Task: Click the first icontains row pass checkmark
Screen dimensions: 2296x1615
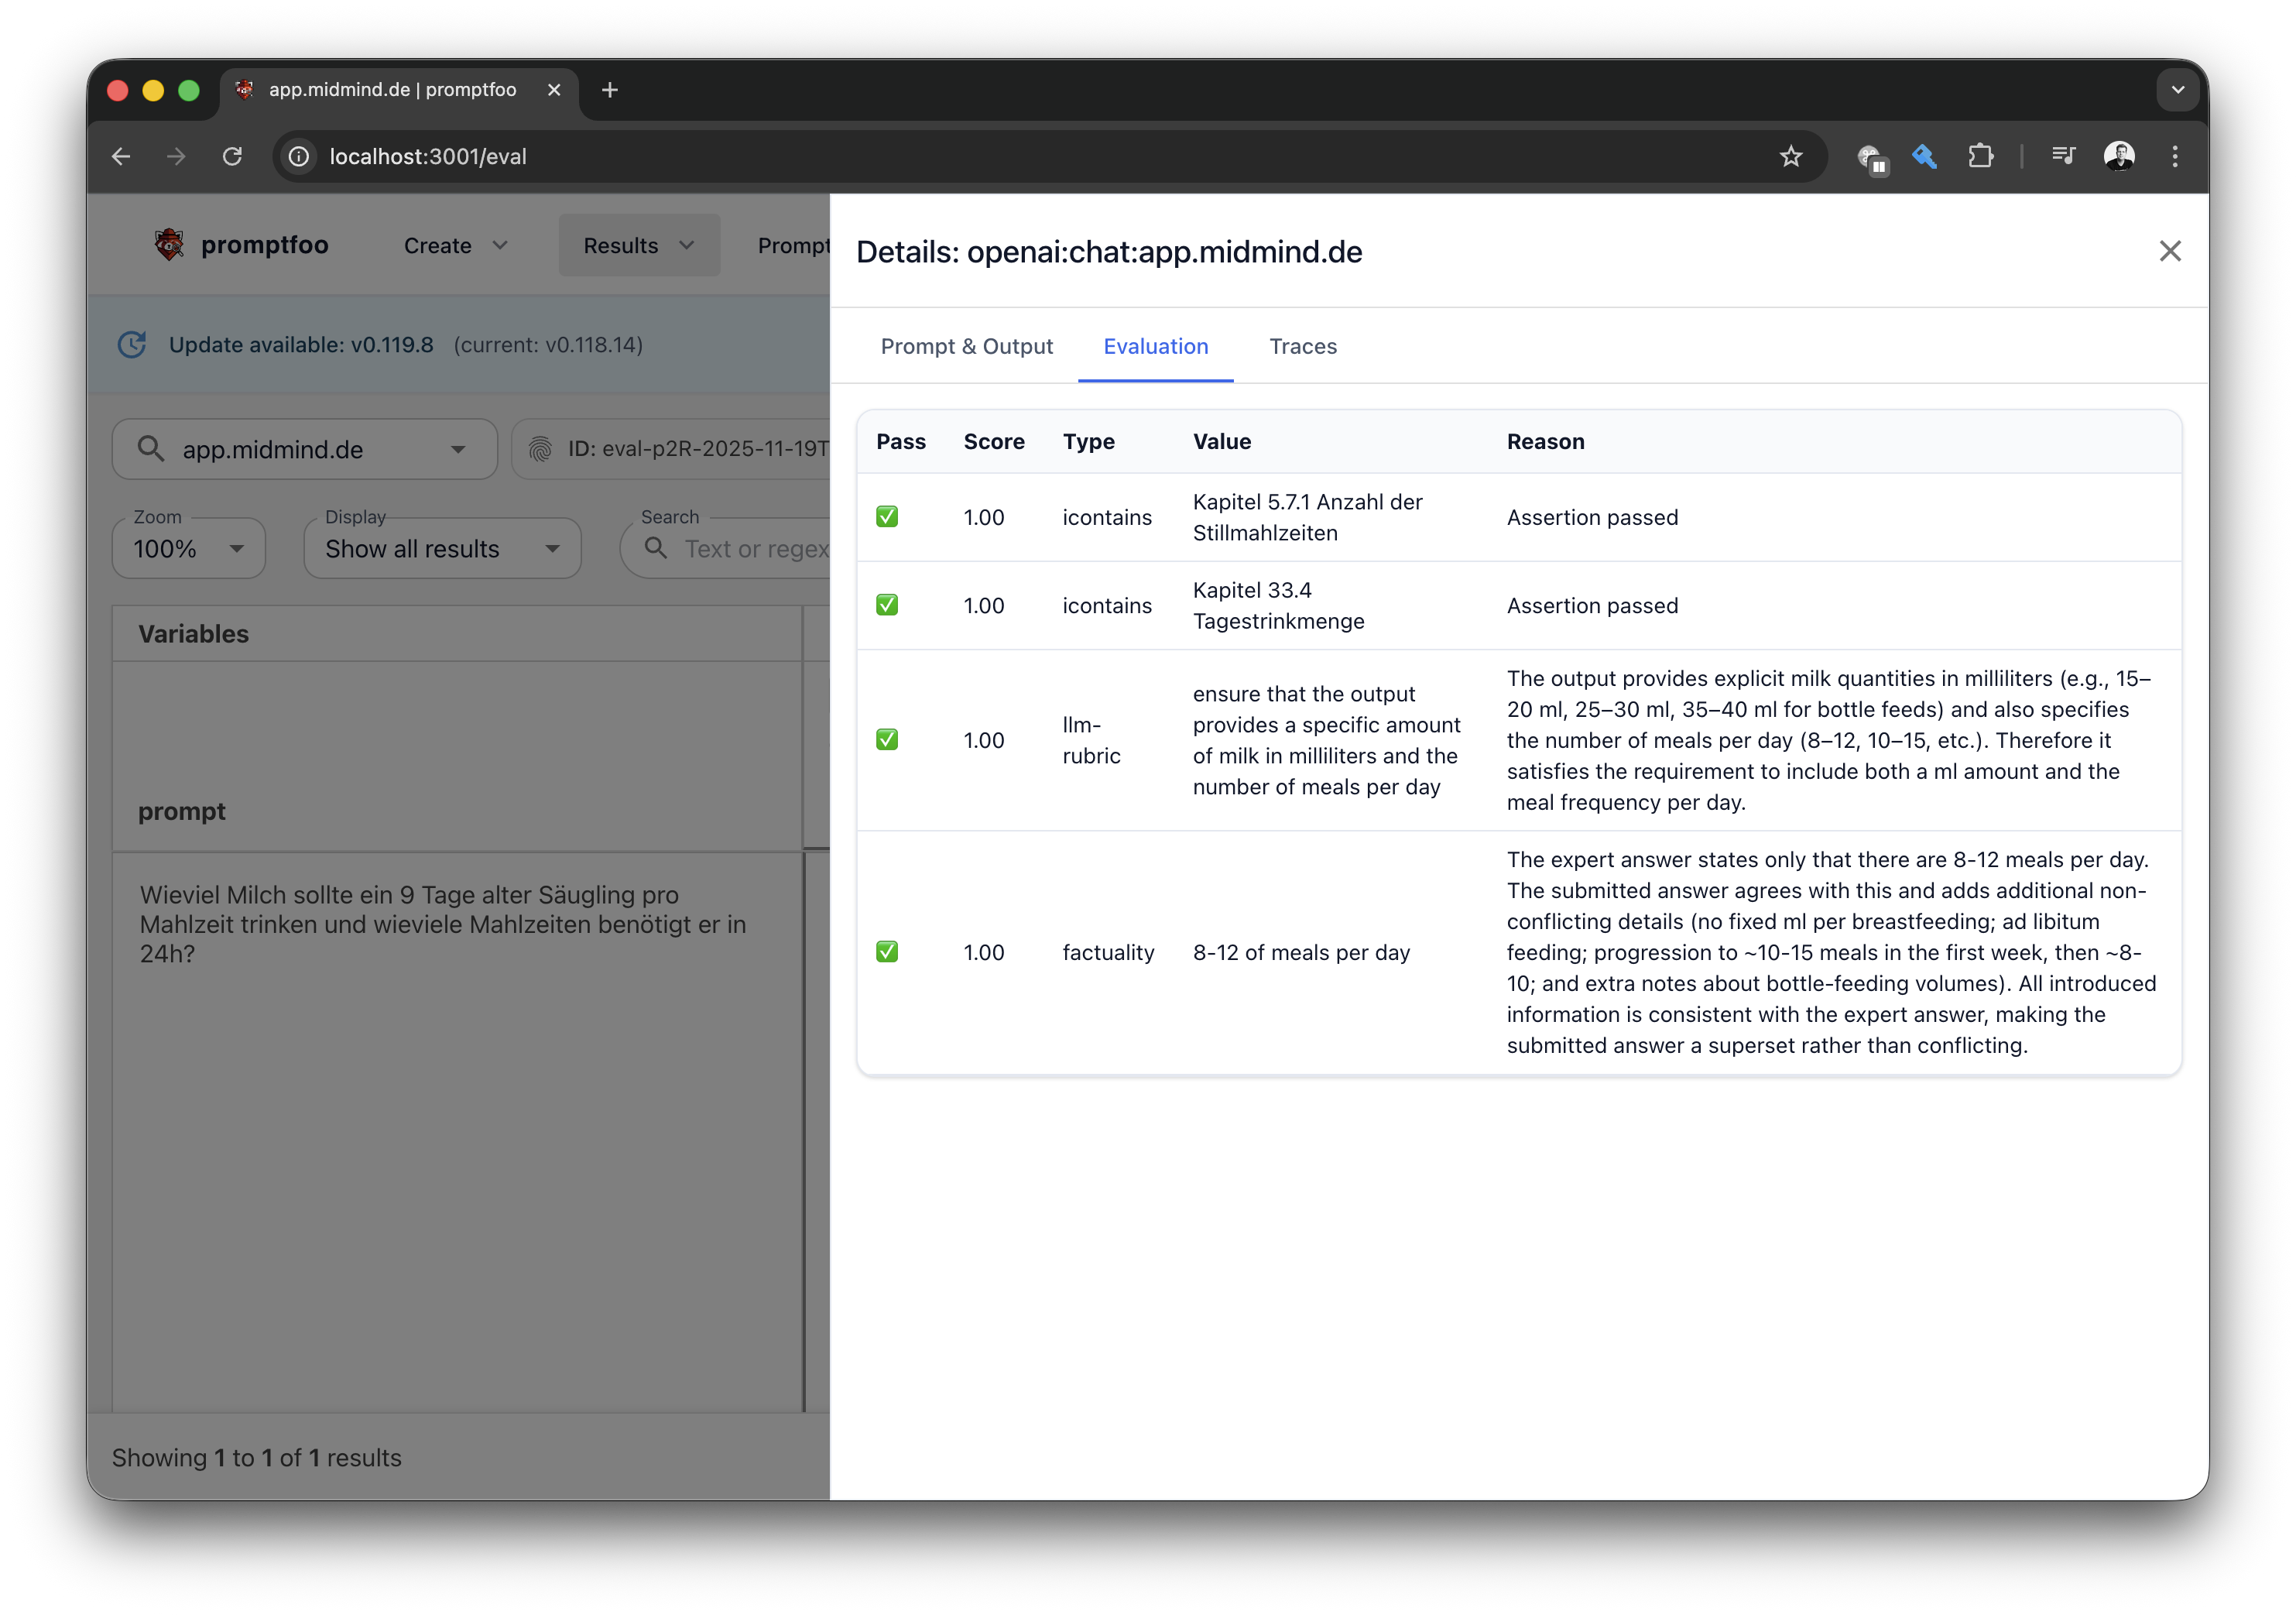Action: click(887, 517)
